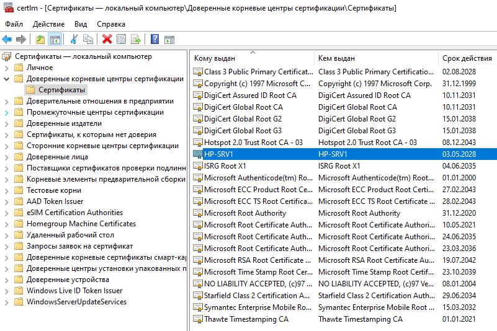
Task: Toggle the show/hide action pane icon
Action: coord(169,40)
